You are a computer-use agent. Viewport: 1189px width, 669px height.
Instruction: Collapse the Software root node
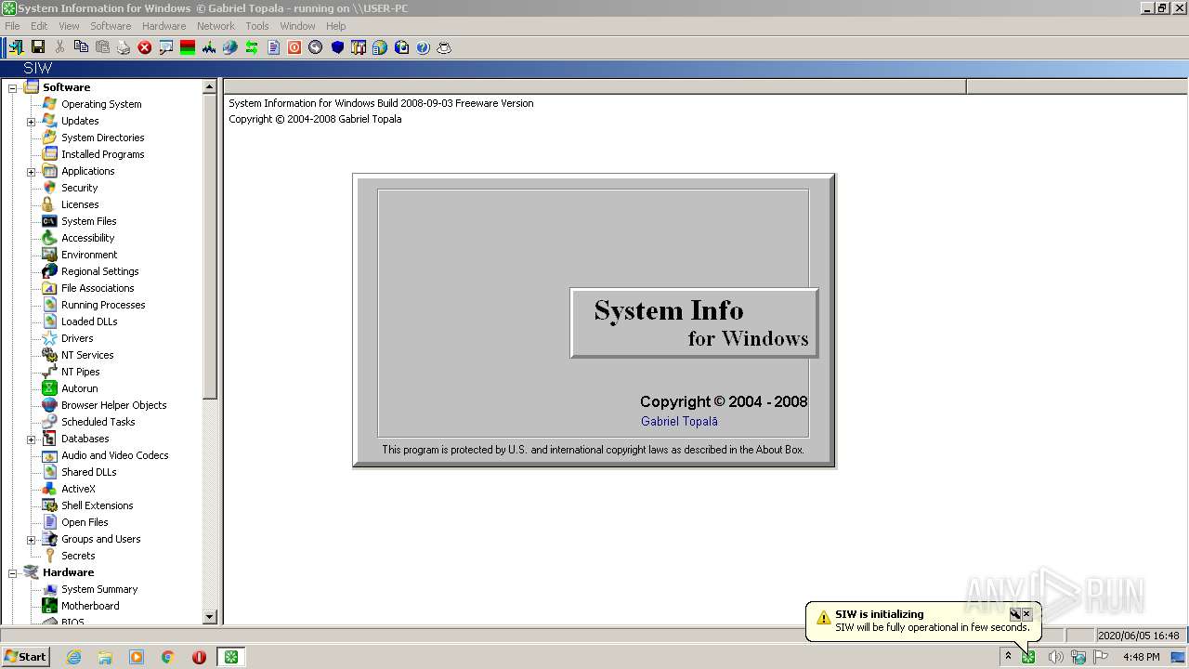click(x=12, y=87)
